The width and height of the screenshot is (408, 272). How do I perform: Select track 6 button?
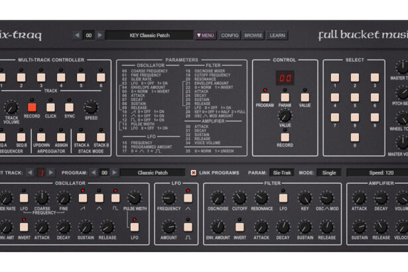pyautogui.click(x=101, y=78)
